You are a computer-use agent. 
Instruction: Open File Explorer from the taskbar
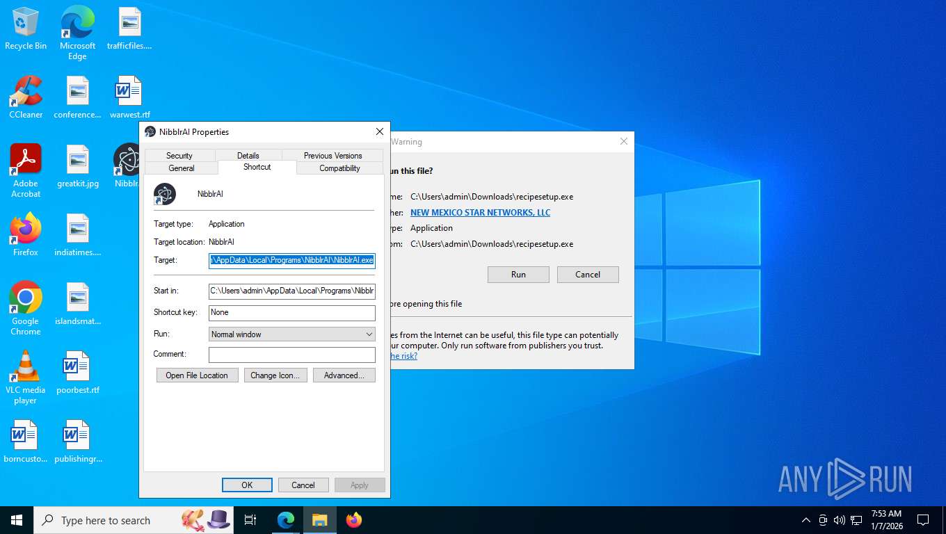coord(319,520)
